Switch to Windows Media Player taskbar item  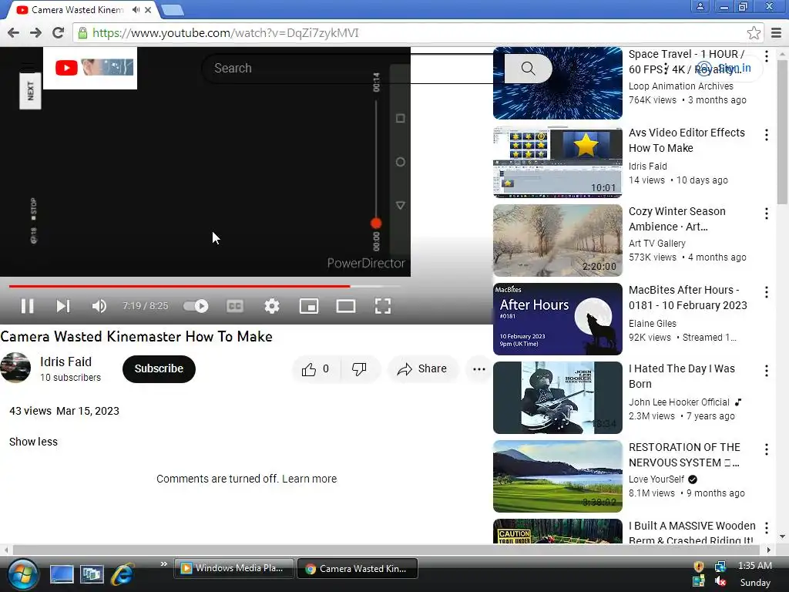tap(234, 568)
